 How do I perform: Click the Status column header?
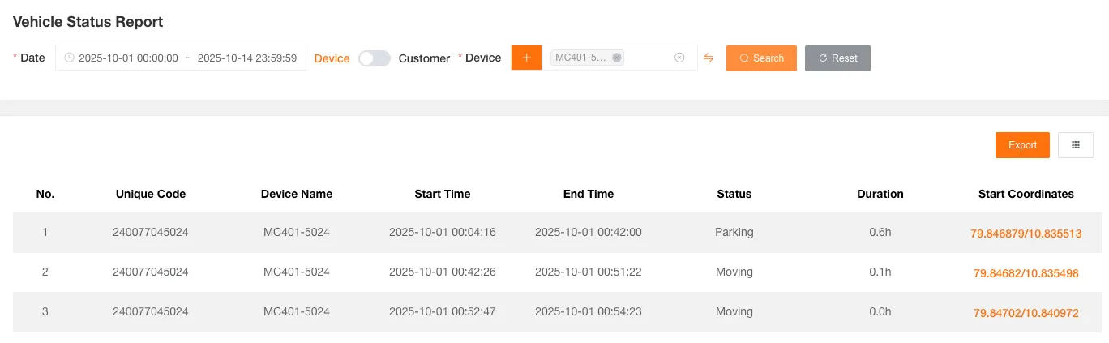(x=734, y=194)
